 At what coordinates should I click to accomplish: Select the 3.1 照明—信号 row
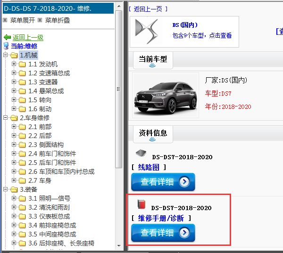point(49,198)
